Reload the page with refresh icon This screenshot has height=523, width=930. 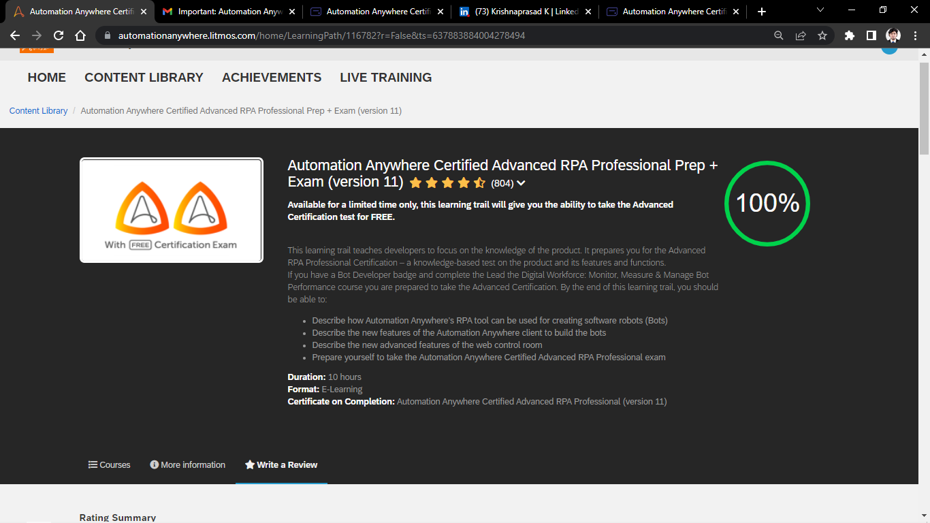tap(59, 35)
